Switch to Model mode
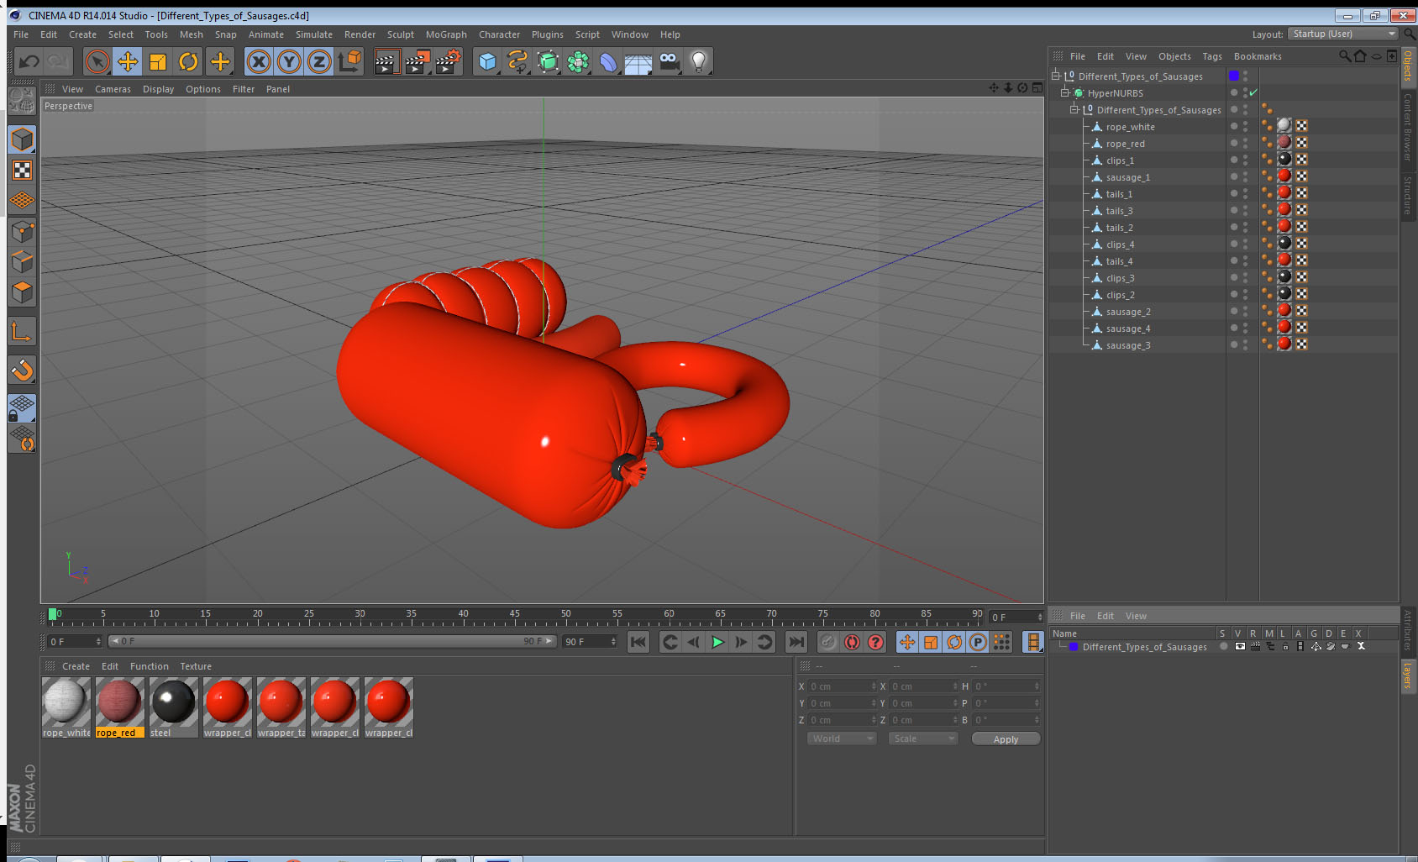This screenshot has height=862, width=1418. tap(22, 139)
